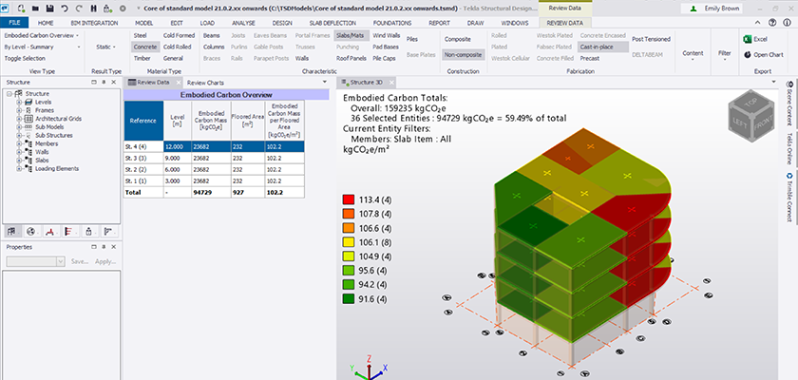Toggle the Slabs/Mats characteristic filter
This screenshot has height=380, width=798.
(x=351, y=35)
